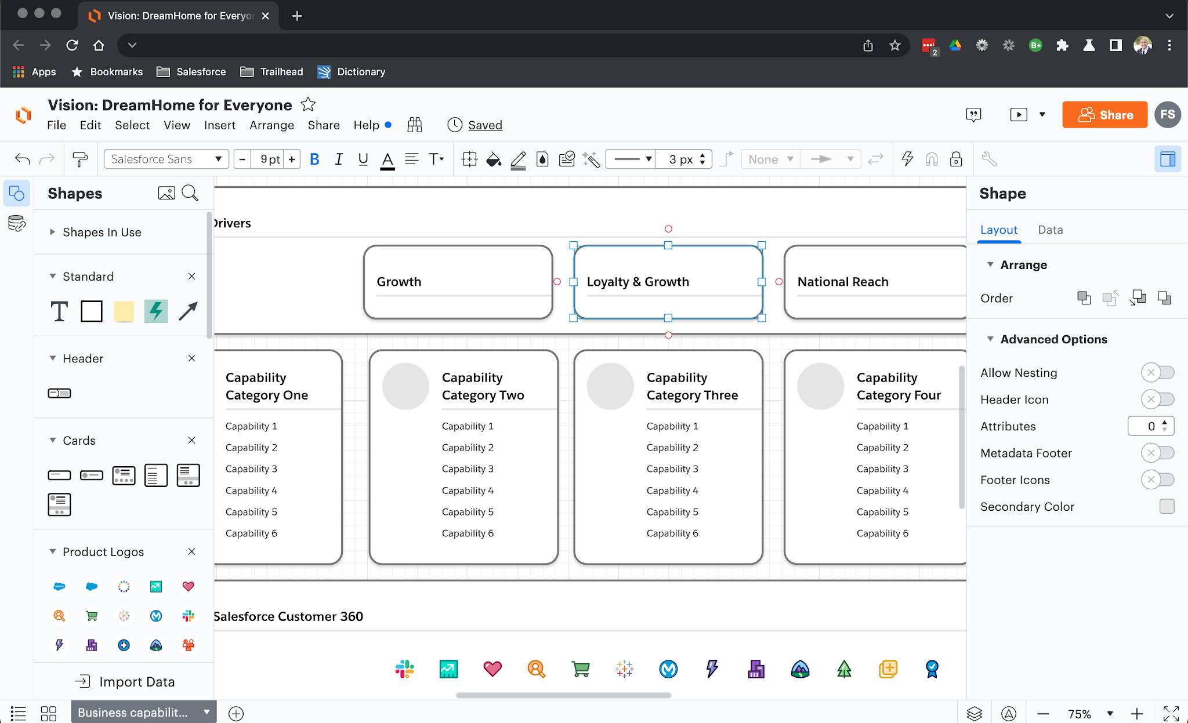Toggle Header Icon switch
The height and width of the screenshot is (723, 1188).
pos(1157,399)
